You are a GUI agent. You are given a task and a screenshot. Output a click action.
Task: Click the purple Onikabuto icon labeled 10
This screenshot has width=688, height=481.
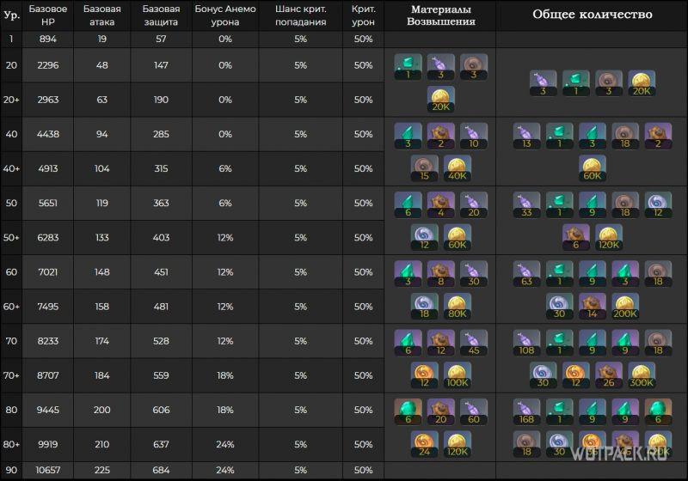pyautogui.click(x=474, y=136)
